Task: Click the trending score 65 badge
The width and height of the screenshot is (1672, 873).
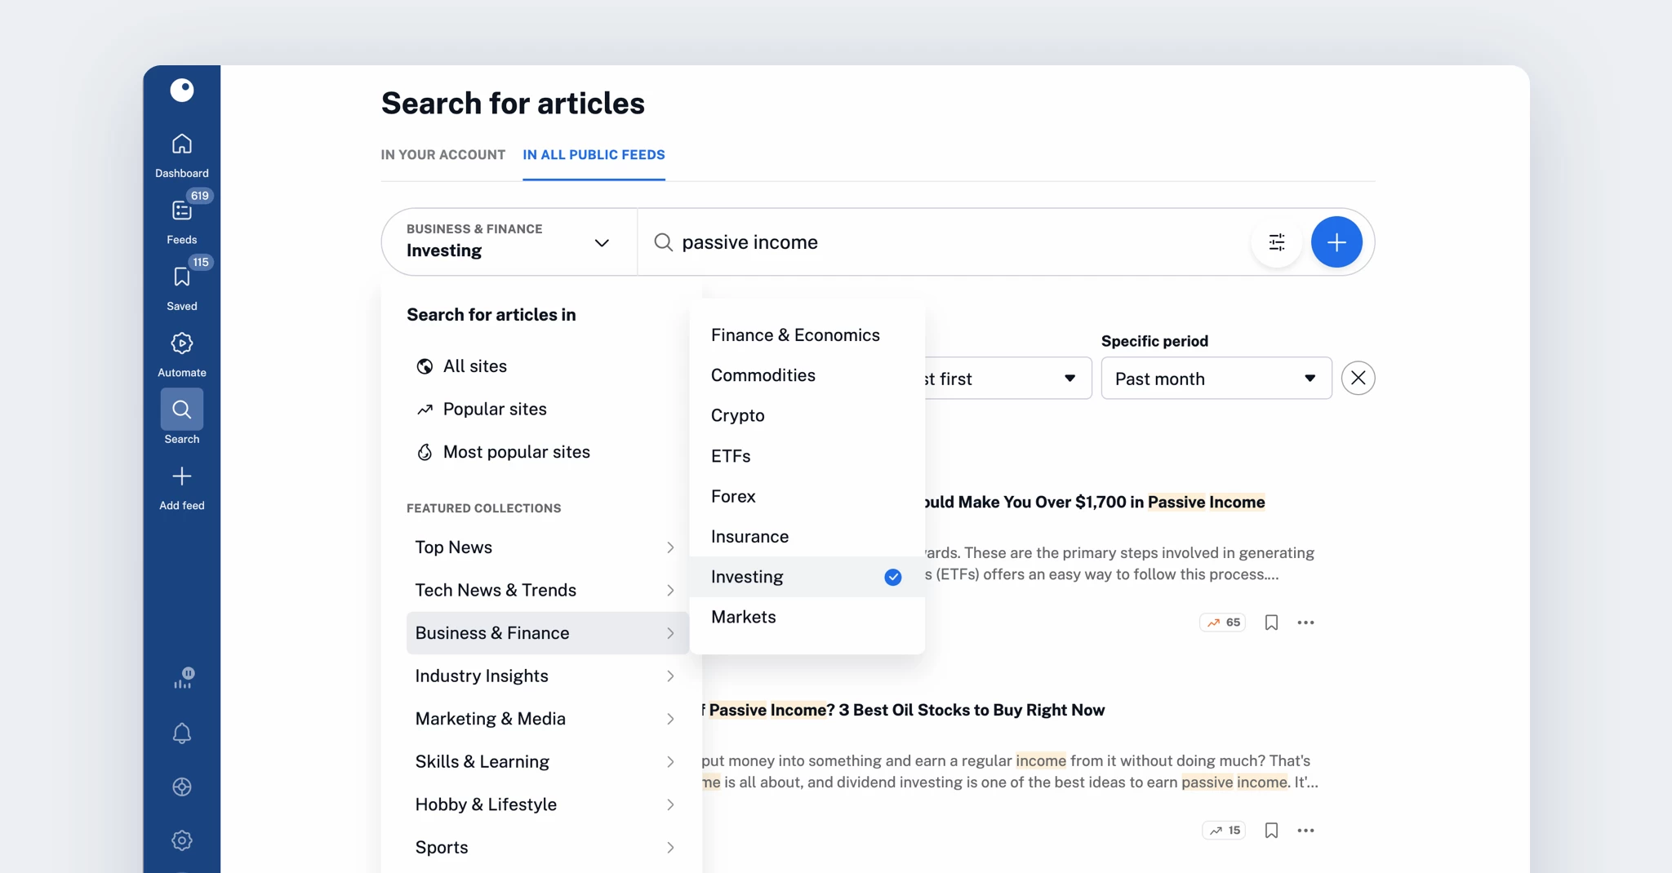Action: coord(1223,623)
